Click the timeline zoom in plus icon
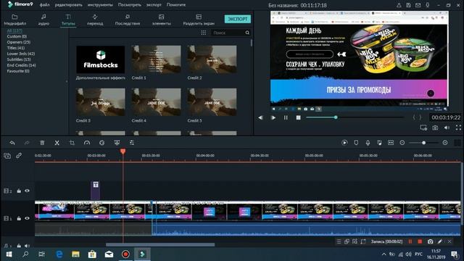The image size is (464, 261). pyautogui.click(x=445, y=143)
